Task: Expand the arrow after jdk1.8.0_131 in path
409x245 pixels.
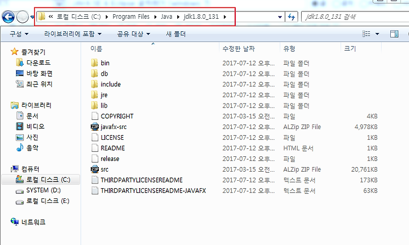Action: pos(225,17)
